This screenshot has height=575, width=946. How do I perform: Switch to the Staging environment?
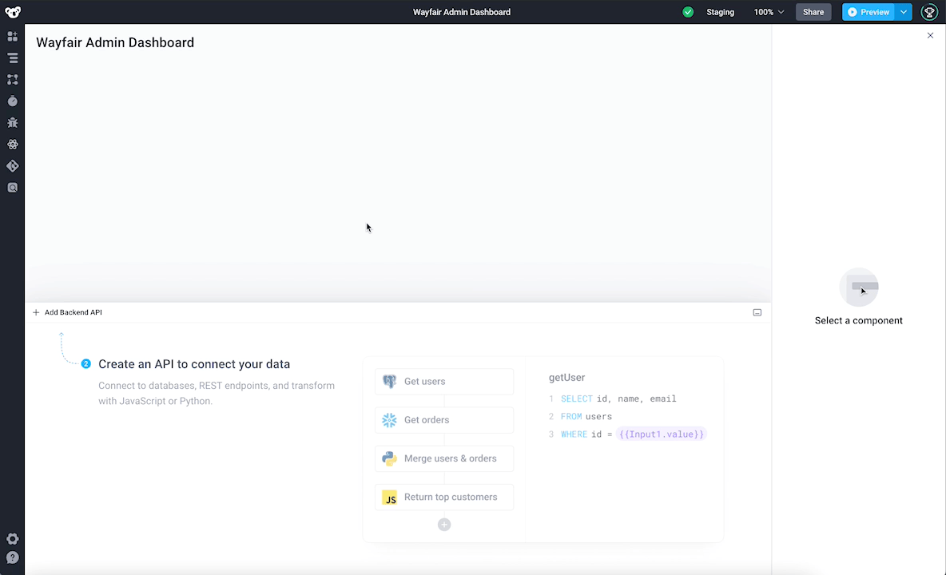(x=720, y=12)
